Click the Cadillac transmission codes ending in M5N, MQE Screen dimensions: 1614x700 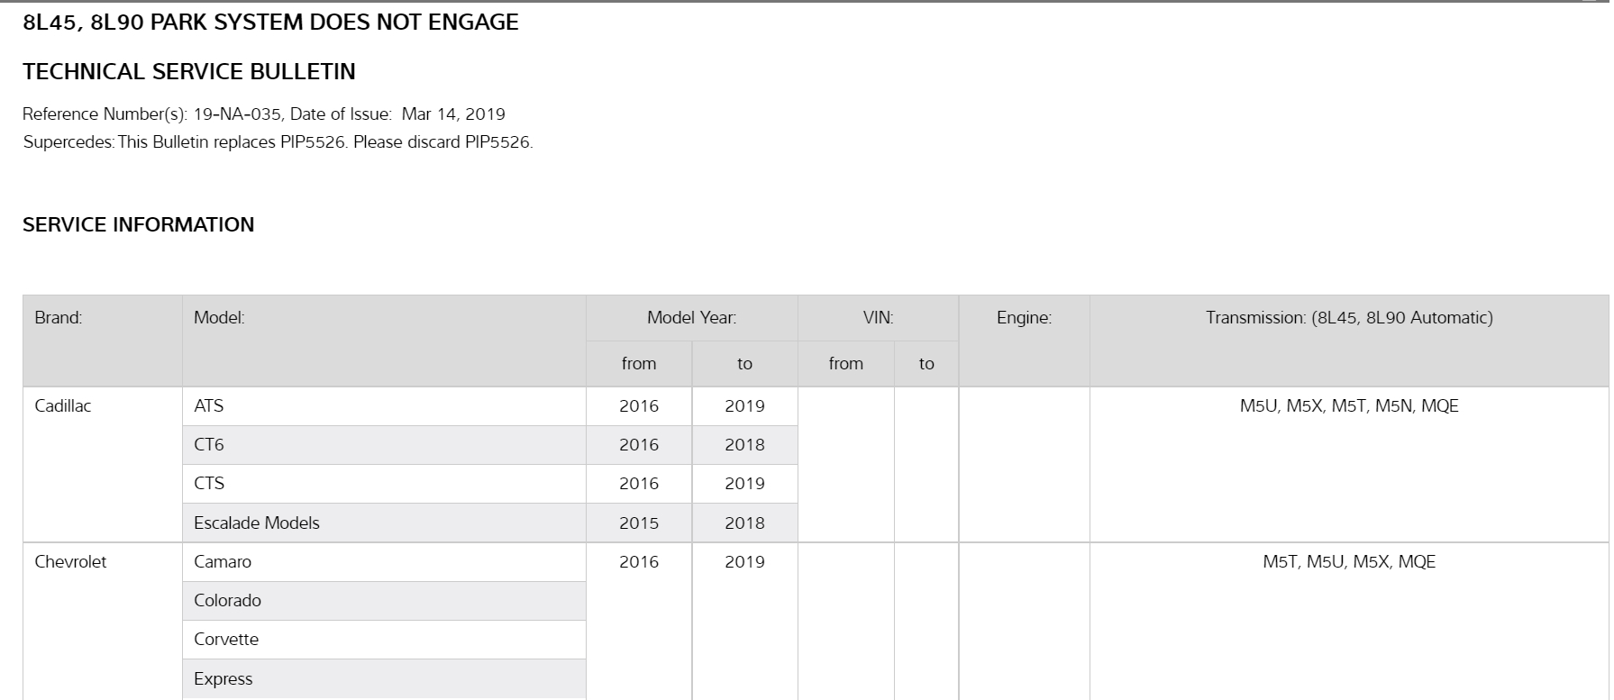[1349, 406]
